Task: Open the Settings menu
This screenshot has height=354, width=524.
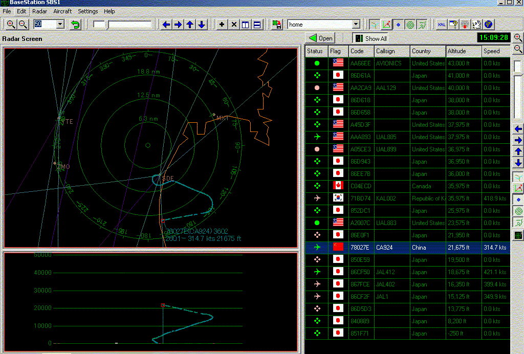Action: [x=88, y=11]
